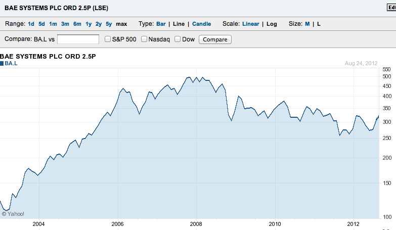Click the 250 y-axis value
The image size is (396, 230).
387,138
